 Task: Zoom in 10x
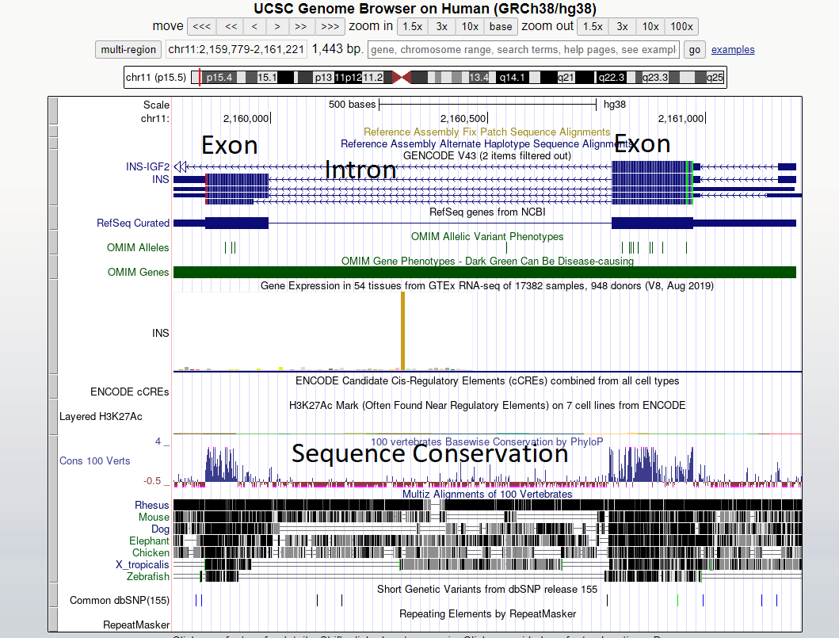pyautogui.click(x=470, y=27)
